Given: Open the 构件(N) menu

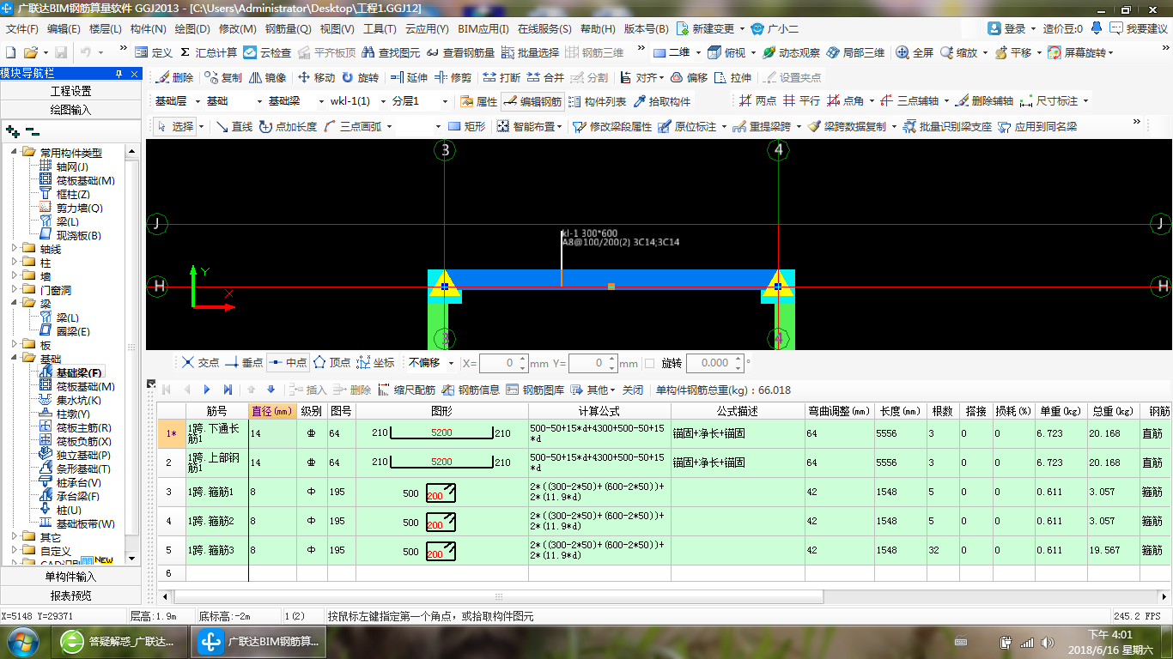Looking at the screenshot, I should tap(149, 28).
